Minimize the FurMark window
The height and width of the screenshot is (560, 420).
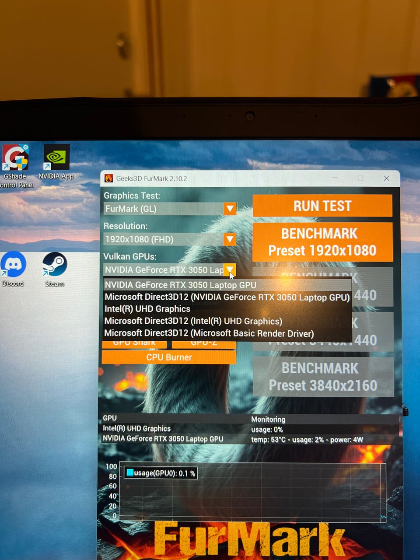pyautogui.click(x=335, y=178)
